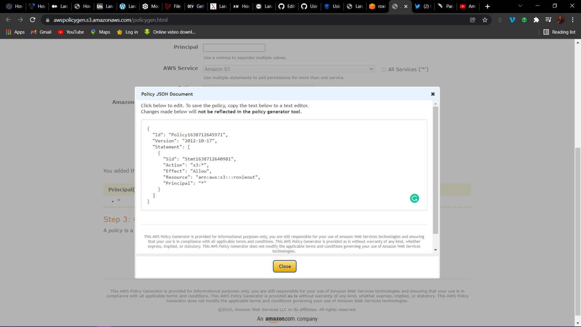Click the Grammarly icon in the policy text area
The width and height of the screenshot is (581, 327).
pyautogui.click(x=414, y=198)
